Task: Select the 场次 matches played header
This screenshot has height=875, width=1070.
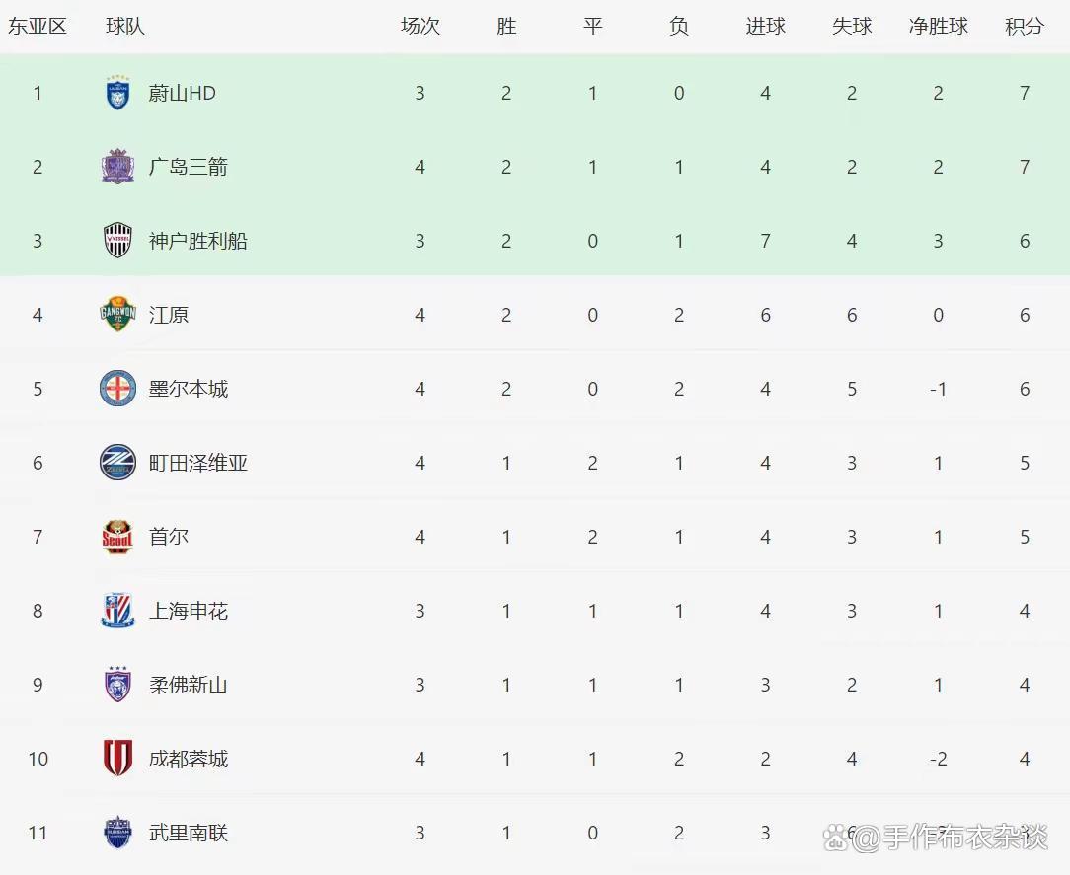Action: [420, 27]
